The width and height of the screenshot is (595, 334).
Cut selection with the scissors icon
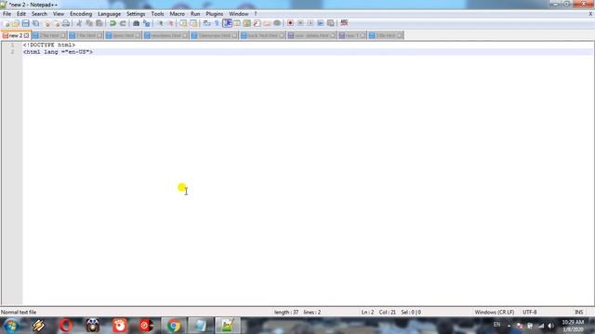79,23
